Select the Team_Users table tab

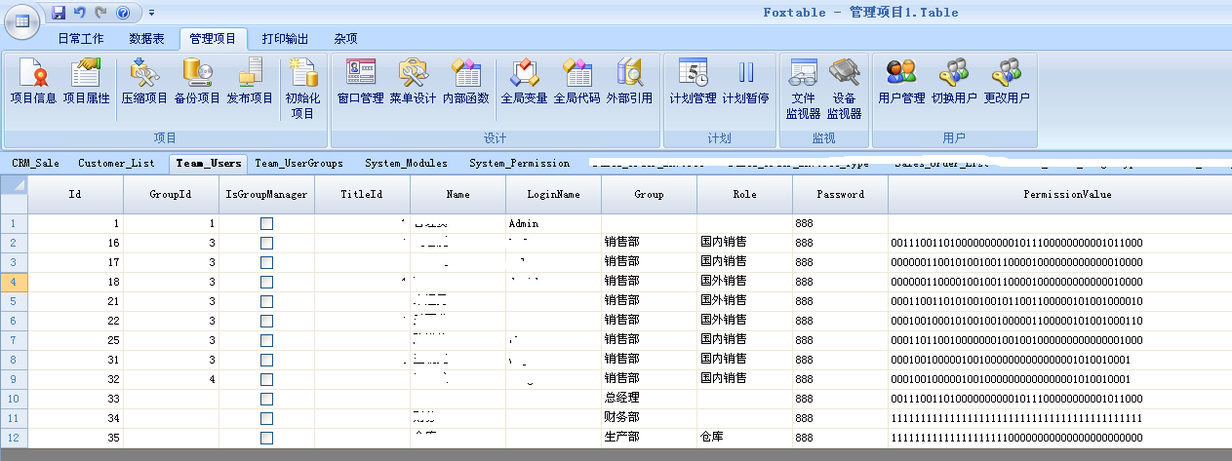[x=209, y=164]
